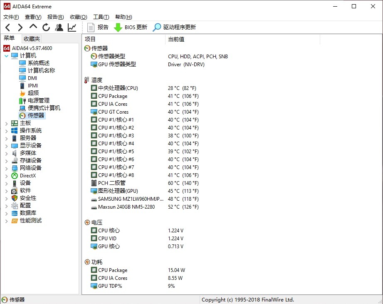Click the 设备 device icon
This screenshot has height=304, width=383.
pos(15,183)
